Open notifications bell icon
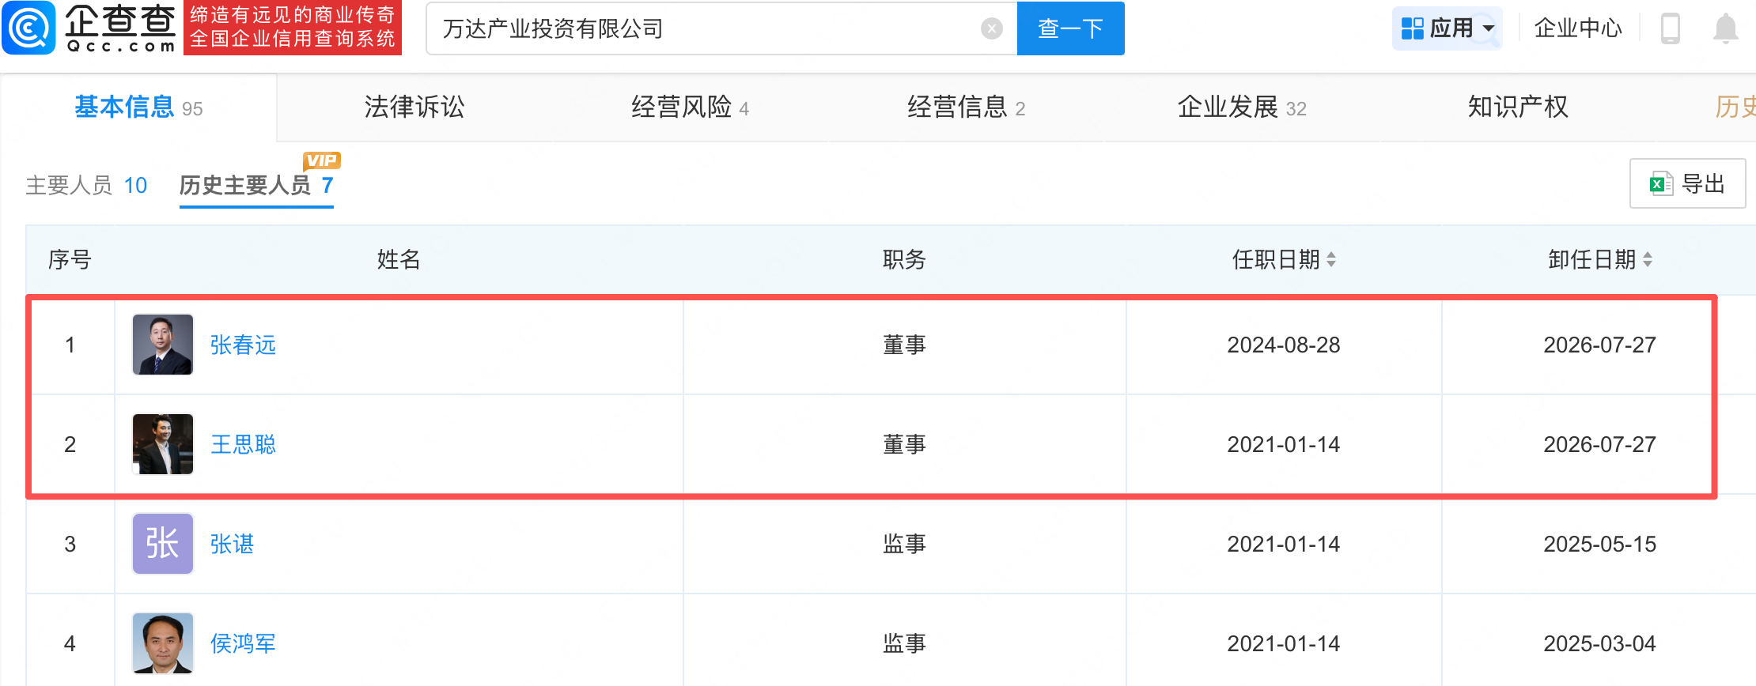The height and width of the screenshot is (686, 1756). pyautogui.click(x=1725, y=28)
